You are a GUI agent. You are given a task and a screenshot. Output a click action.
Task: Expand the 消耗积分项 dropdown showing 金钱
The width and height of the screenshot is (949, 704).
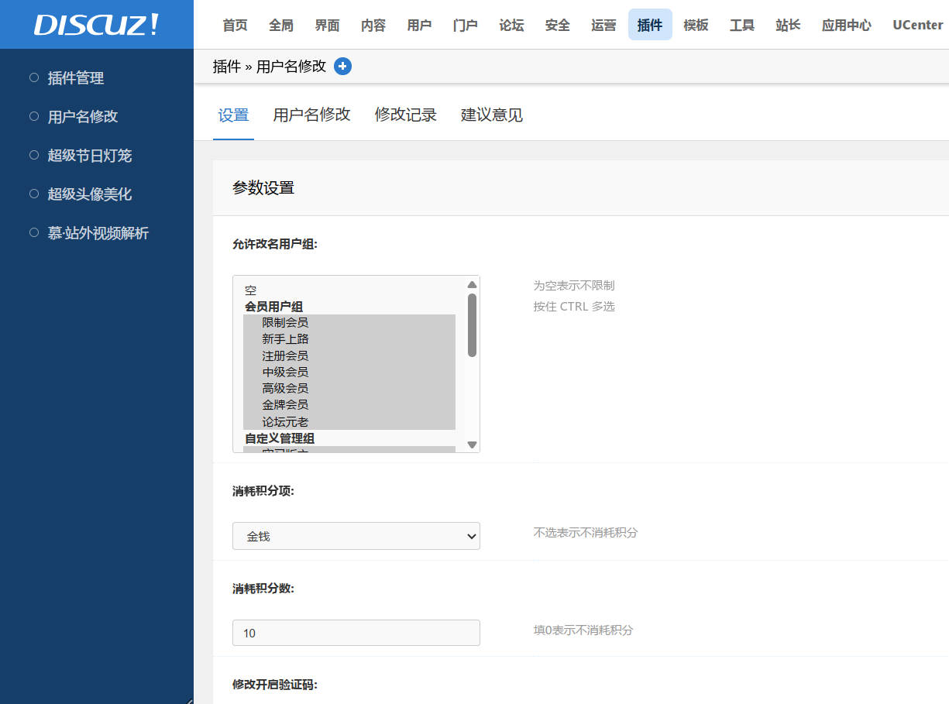[x=356, y=536]
